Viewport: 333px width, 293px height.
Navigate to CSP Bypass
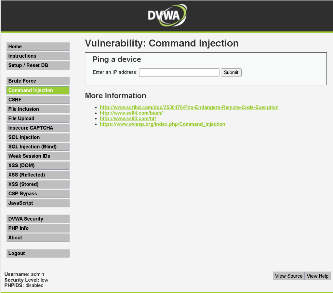coord(38,194)
